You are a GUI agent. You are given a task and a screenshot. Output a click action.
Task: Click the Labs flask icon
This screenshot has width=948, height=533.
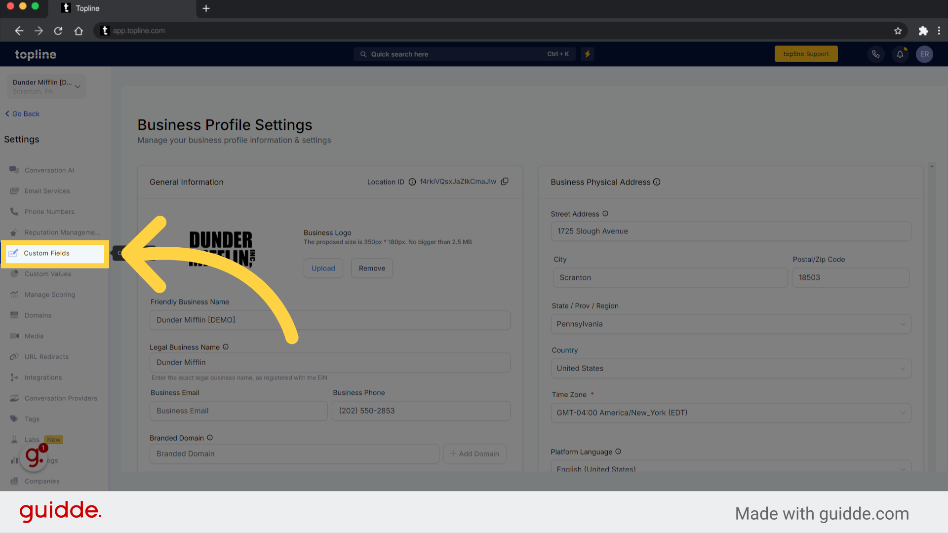[x=14, y=440]
